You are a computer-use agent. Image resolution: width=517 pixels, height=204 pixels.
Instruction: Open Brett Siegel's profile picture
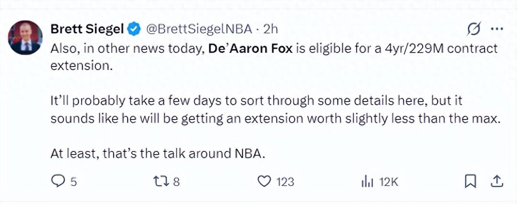pos(25,37)
